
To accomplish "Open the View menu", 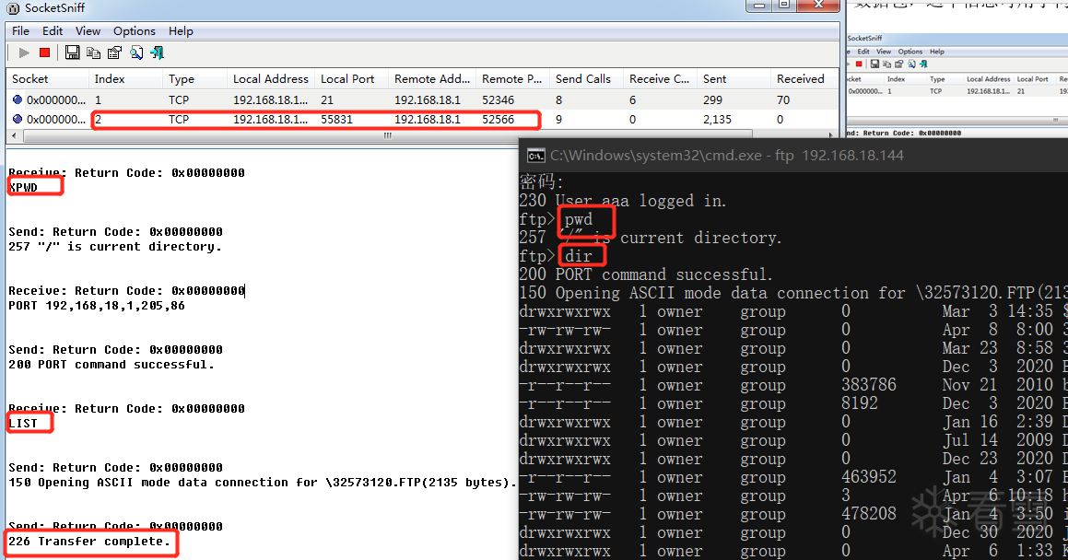I will point(88,30).
